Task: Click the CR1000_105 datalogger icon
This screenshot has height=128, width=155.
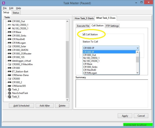Action: click(x=10, y=57)
